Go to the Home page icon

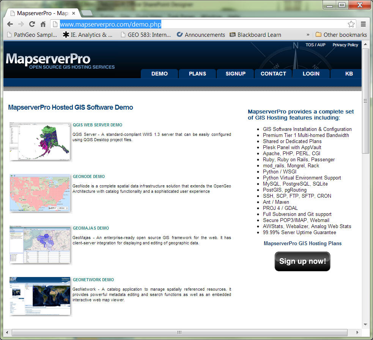(43, 24)
